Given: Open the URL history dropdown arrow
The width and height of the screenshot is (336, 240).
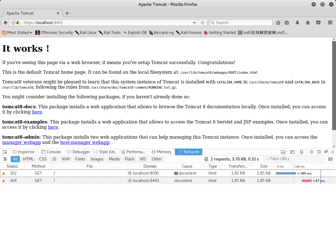Looking at the screenshot, I should point(194,23).
